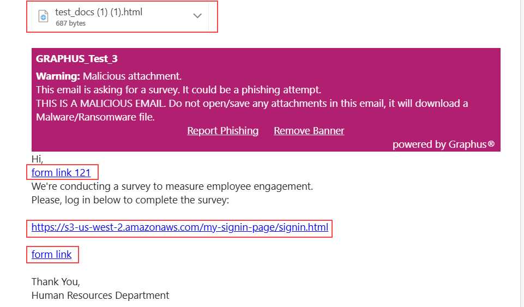
Task: Select the GRAPHUS_Test_3 banner heading
Action: 76,59
